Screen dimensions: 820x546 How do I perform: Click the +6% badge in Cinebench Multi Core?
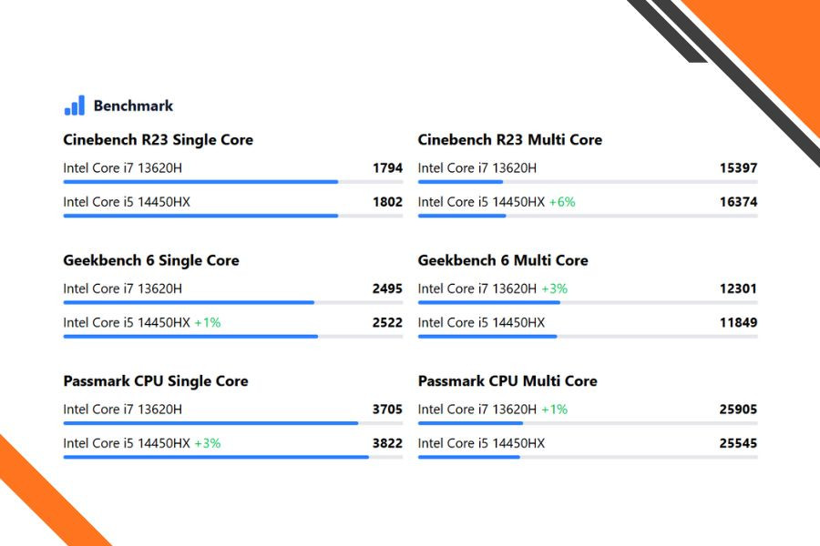click(x=562, y=202)
